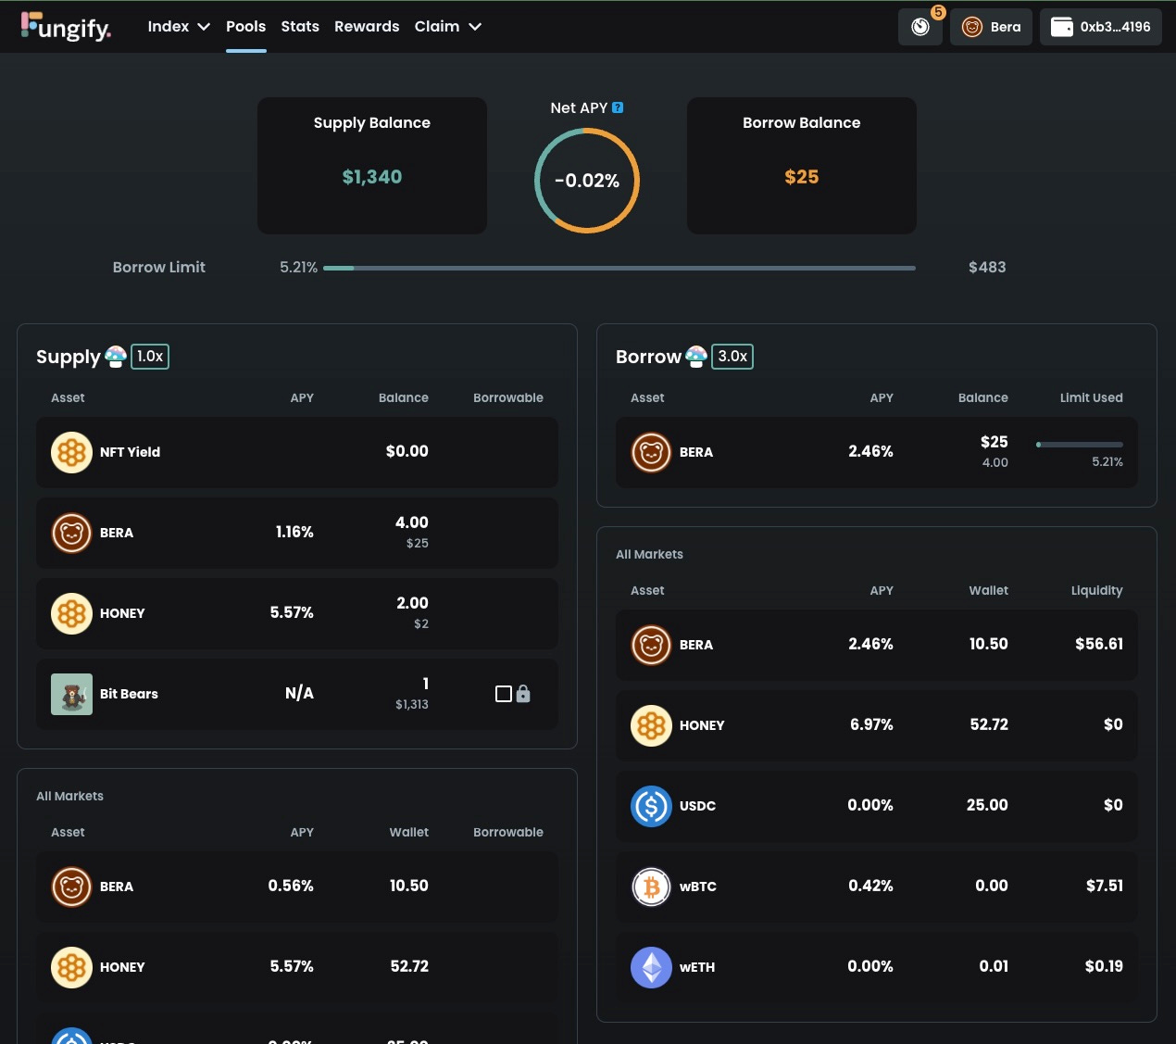Click the Bera network bear icon

(x=972, y=27)
